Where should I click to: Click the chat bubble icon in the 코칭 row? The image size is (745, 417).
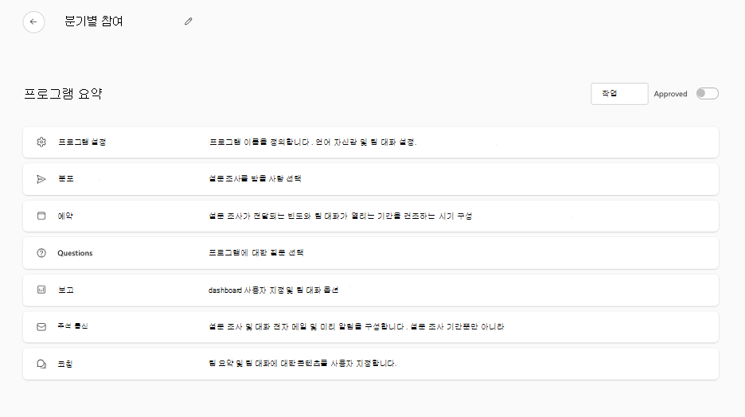(41, 364)
